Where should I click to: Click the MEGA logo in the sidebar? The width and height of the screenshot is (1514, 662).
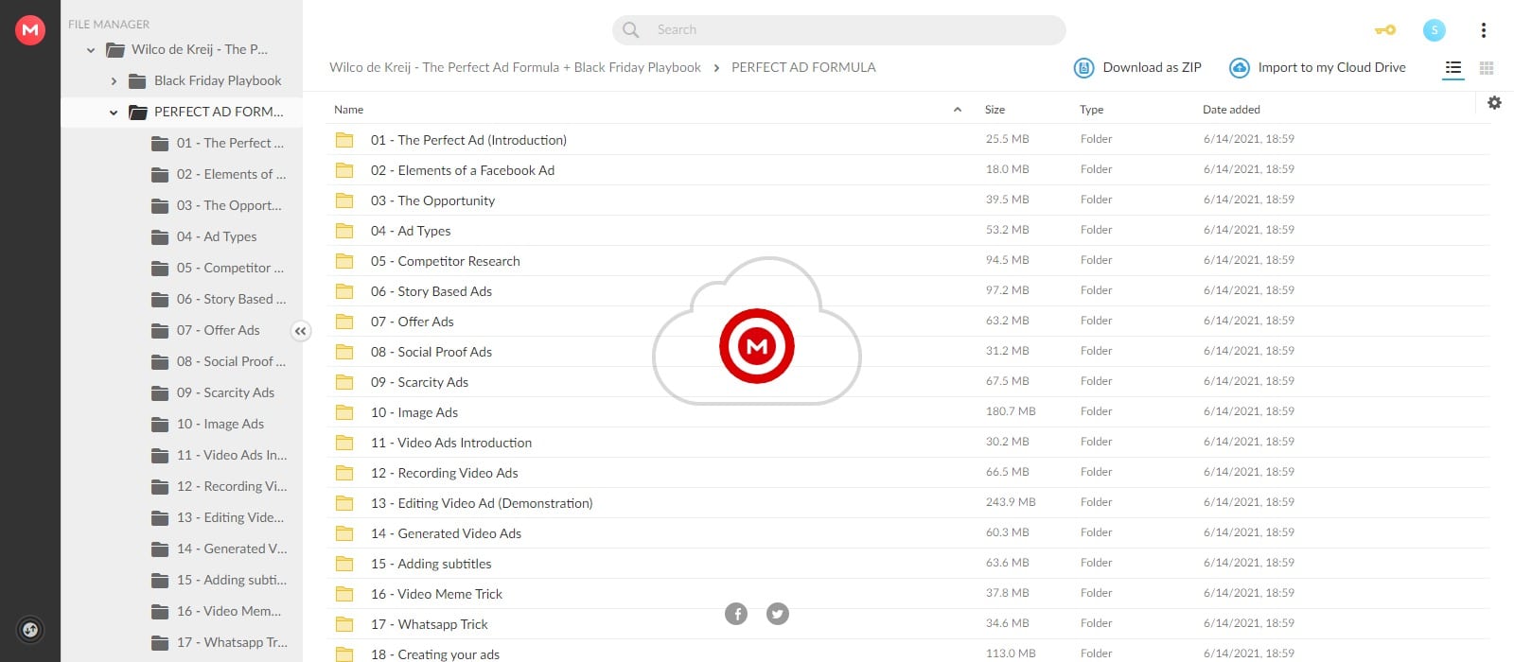[30, 30]
